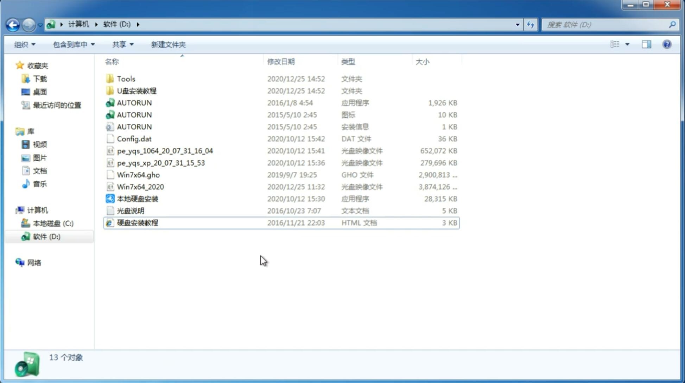
Task: Select 软件 D drive in sidebar
Action: 46,236
